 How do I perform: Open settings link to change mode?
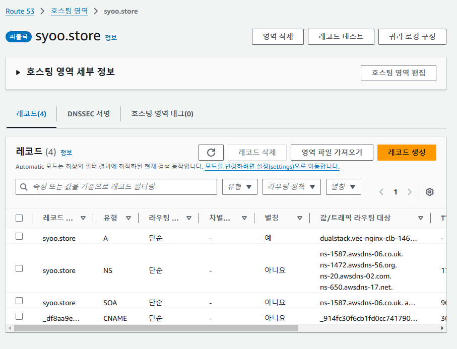tap(272, 167)
